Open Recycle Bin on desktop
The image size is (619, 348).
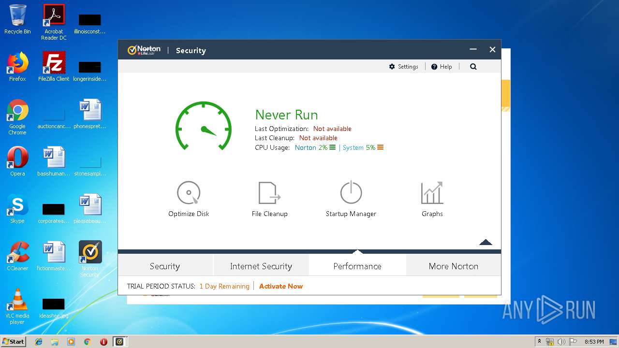coord(17,20)
